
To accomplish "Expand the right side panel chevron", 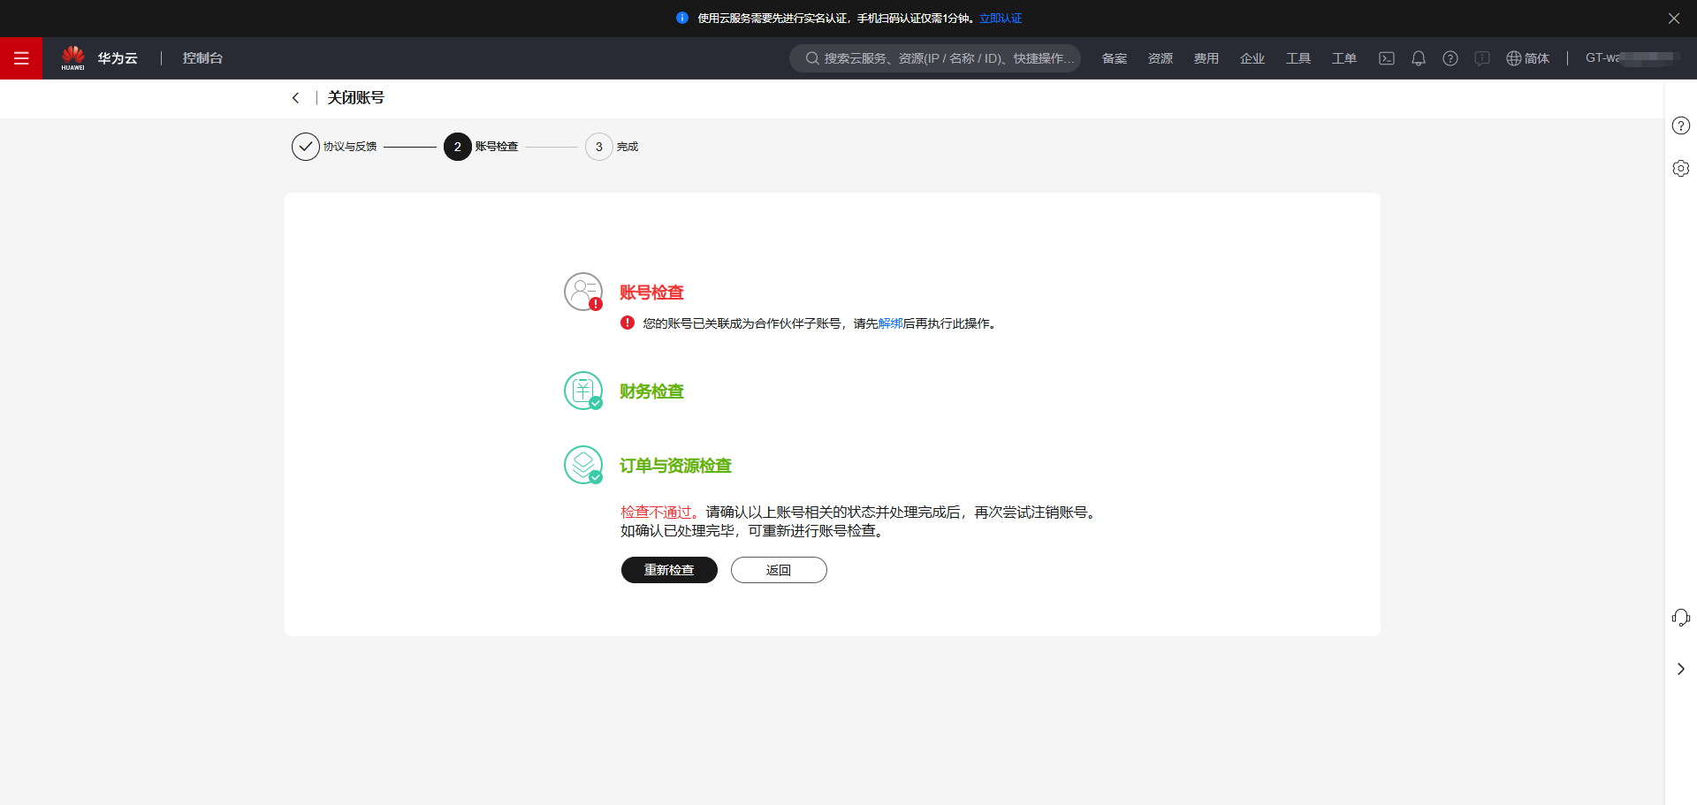I will pyautogui.click(x=1681, y=669).
